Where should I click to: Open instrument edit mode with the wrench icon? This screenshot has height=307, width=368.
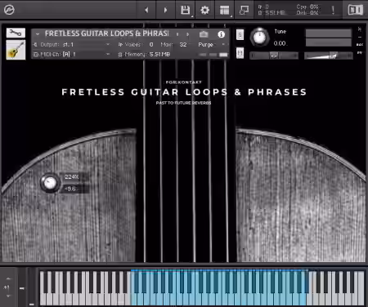coord(16,33)
